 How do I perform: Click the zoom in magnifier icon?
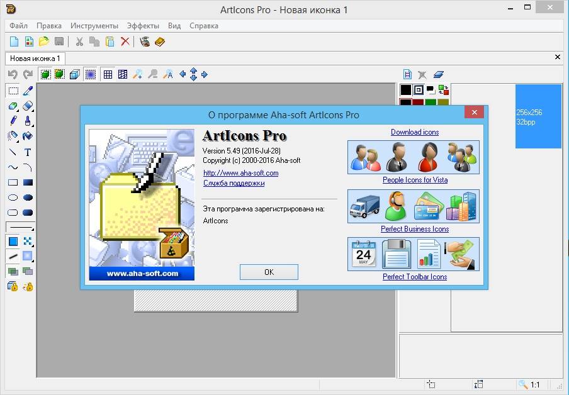tap(138, 74)
